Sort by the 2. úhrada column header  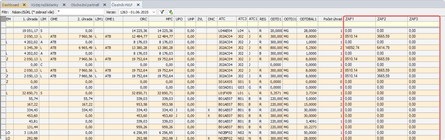tap(81, 19)
